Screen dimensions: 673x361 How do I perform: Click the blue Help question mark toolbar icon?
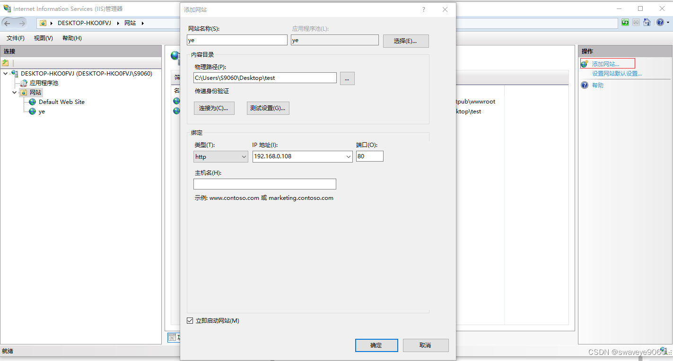pos(660,22)
